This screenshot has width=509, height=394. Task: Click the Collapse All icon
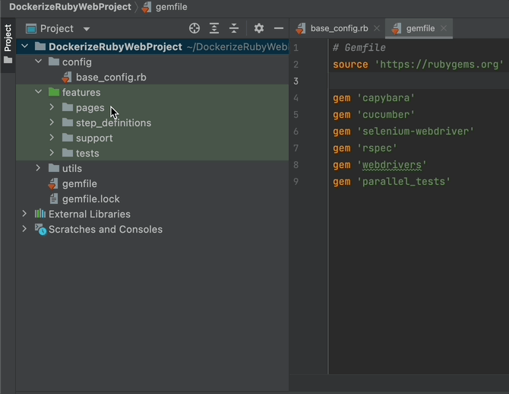point(234,29)
